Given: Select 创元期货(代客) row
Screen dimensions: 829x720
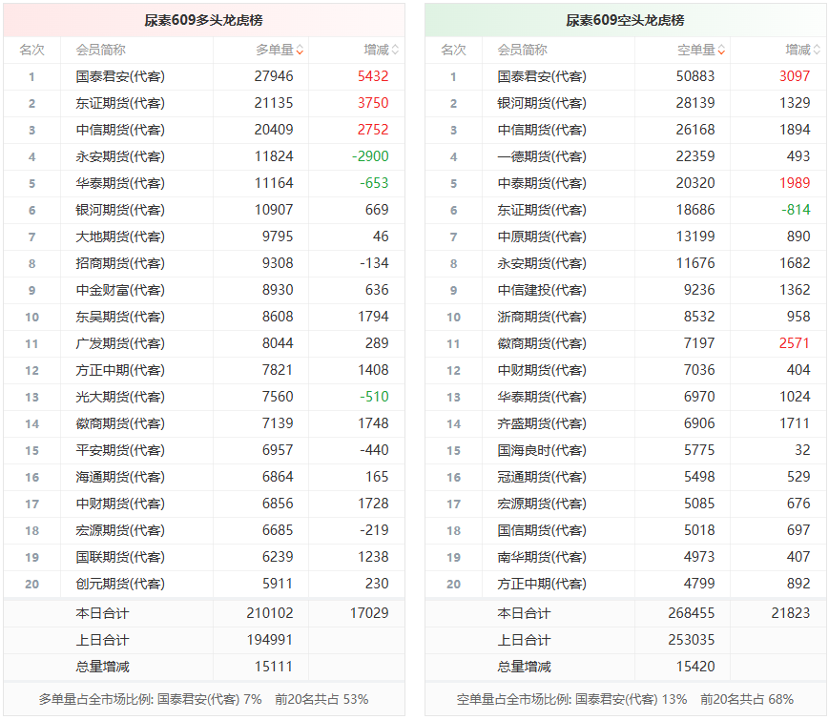Looking at the screenshot, I should coord(204,584).
